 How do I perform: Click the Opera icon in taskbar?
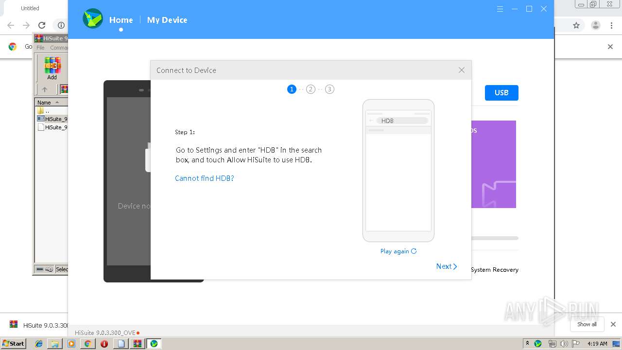pos(104,344)
